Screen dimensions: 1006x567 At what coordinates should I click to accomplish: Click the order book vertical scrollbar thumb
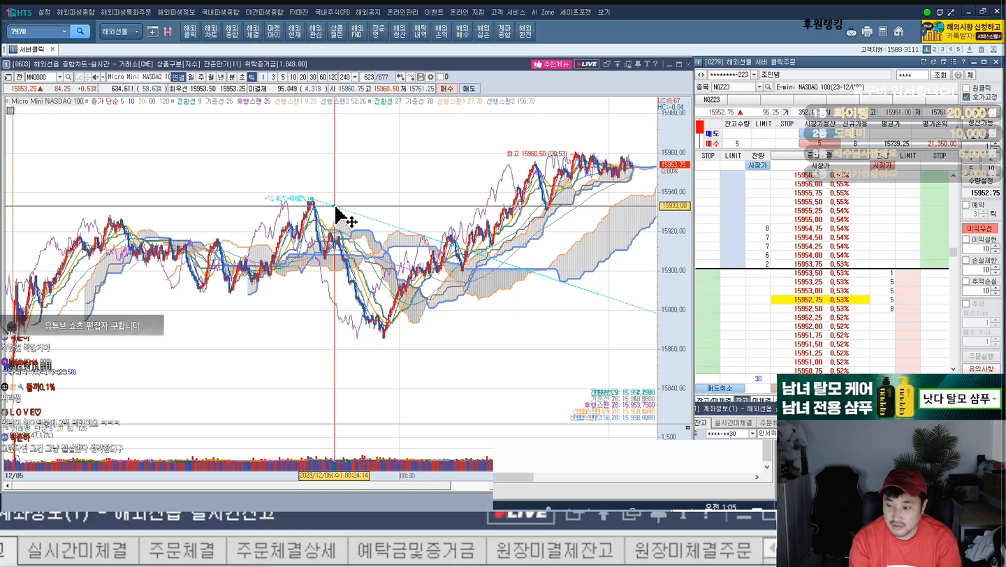tap(953, 253)
